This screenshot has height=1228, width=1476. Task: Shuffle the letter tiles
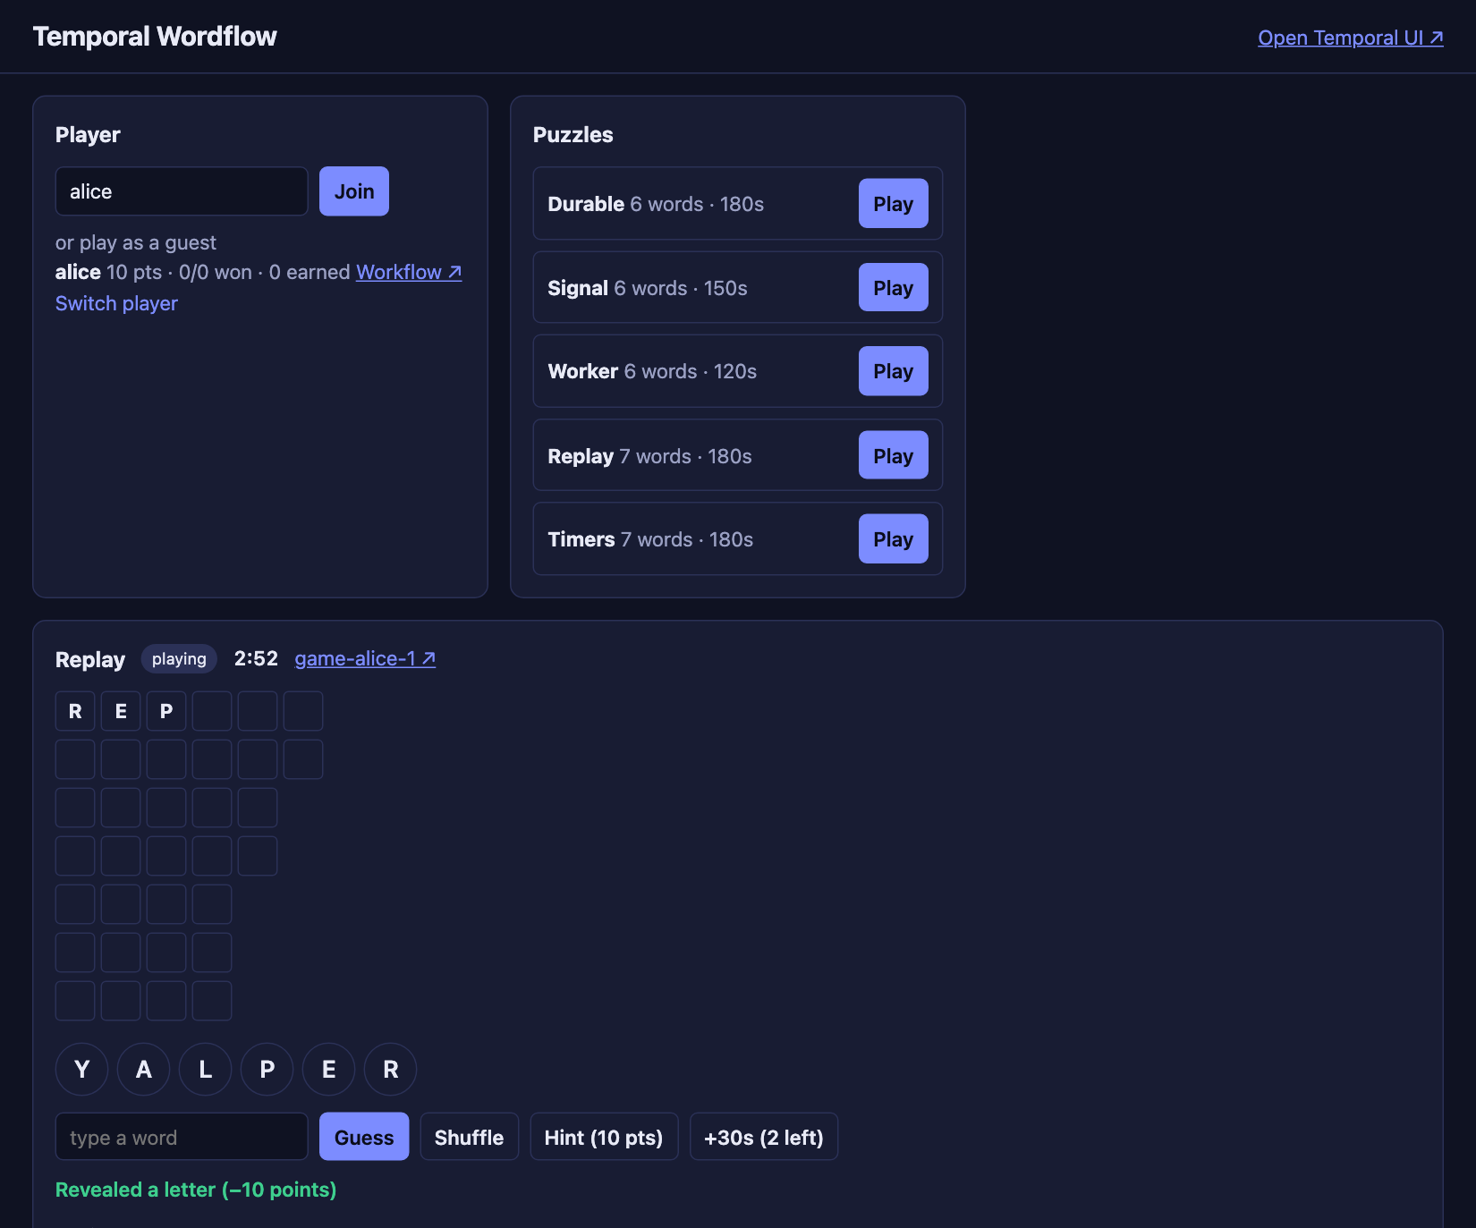pyautogui.click(x=469, y=1137)
